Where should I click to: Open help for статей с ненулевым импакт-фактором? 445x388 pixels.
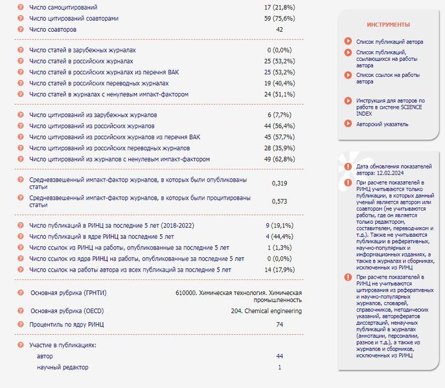(x=21, y=94)
